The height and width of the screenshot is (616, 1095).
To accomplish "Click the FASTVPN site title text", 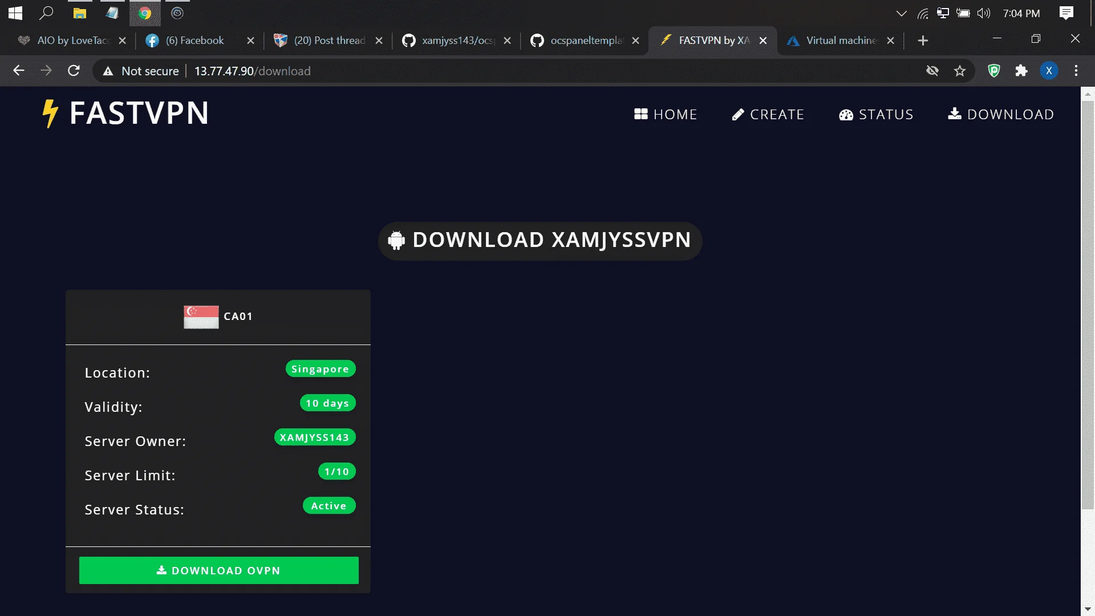I will [139, 114].
